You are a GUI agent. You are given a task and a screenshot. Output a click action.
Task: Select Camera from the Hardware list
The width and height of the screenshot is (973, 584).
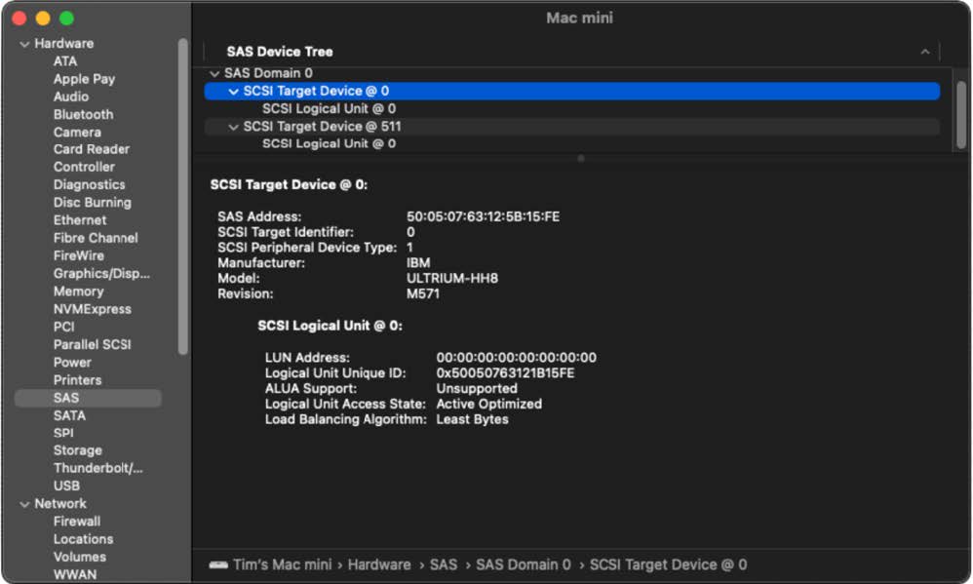pyautogui.click(x=75, y=132)
